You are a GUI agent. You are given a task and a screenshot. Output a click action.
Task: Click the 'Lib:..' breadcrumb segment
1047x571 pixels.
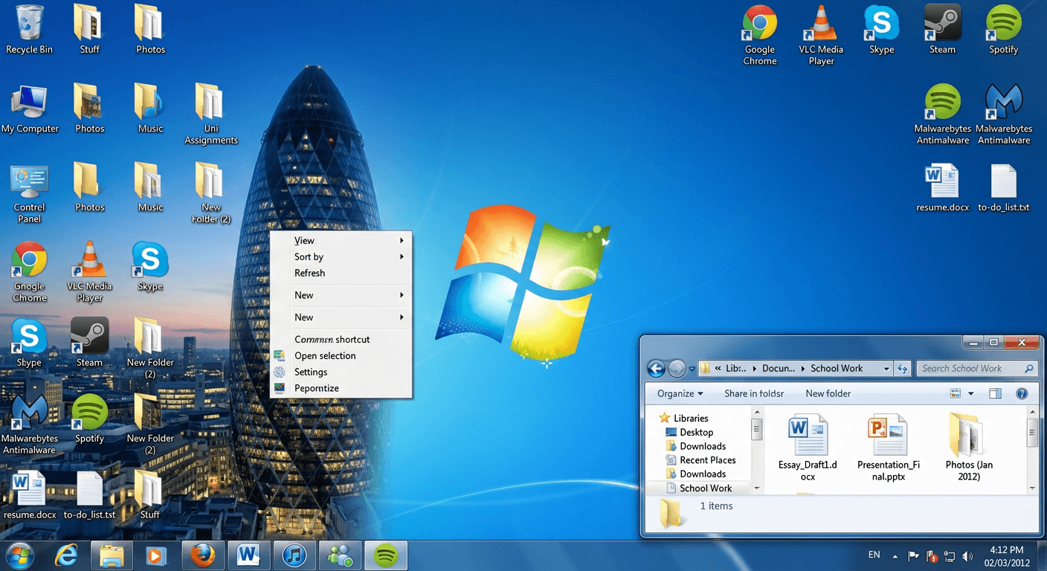735,368
